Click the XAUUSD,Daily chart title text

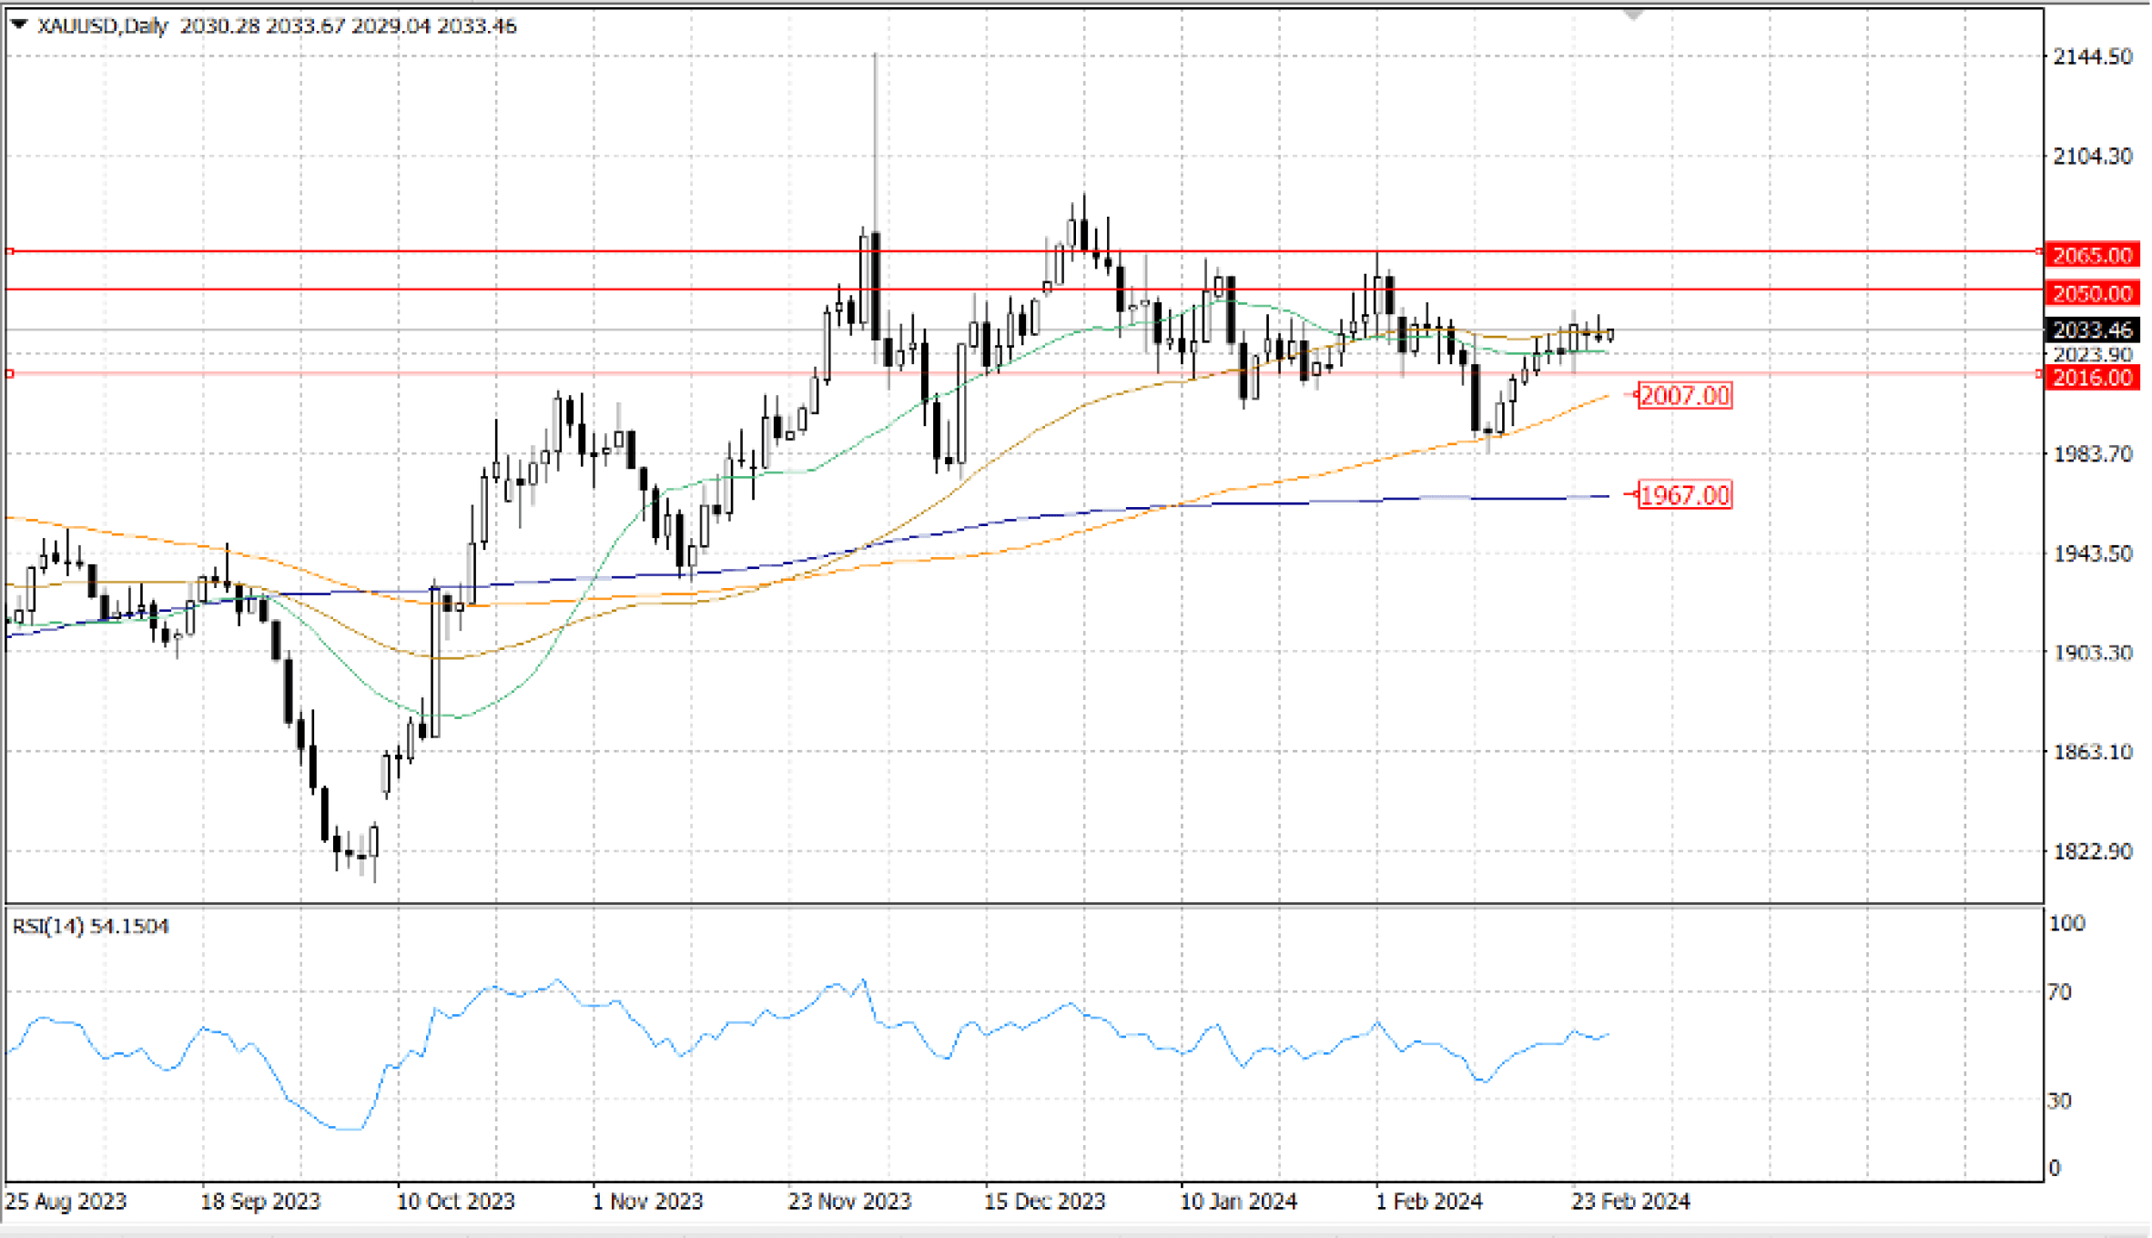(x=102, y=25)
